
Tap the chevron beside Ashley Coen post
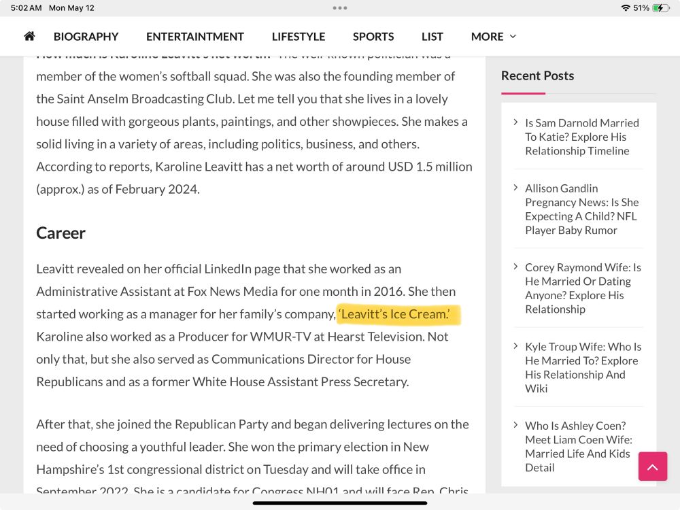pyautogui.click(x=515, y=425)
